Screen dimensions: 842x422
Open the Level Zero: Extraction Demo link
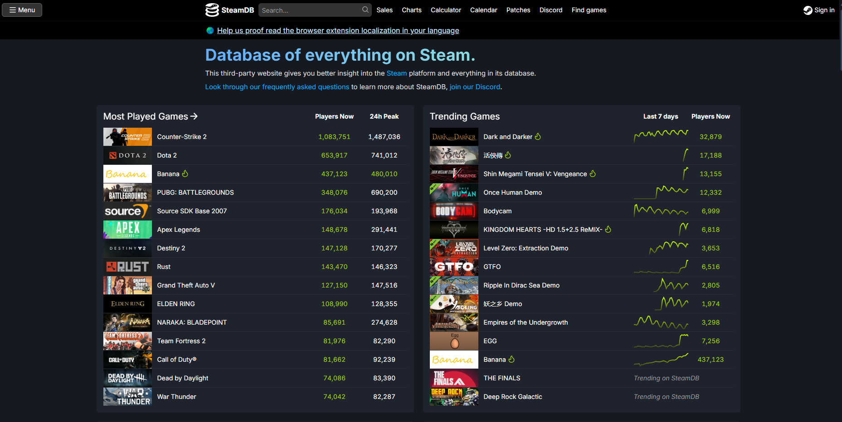[x=526, y=248]
